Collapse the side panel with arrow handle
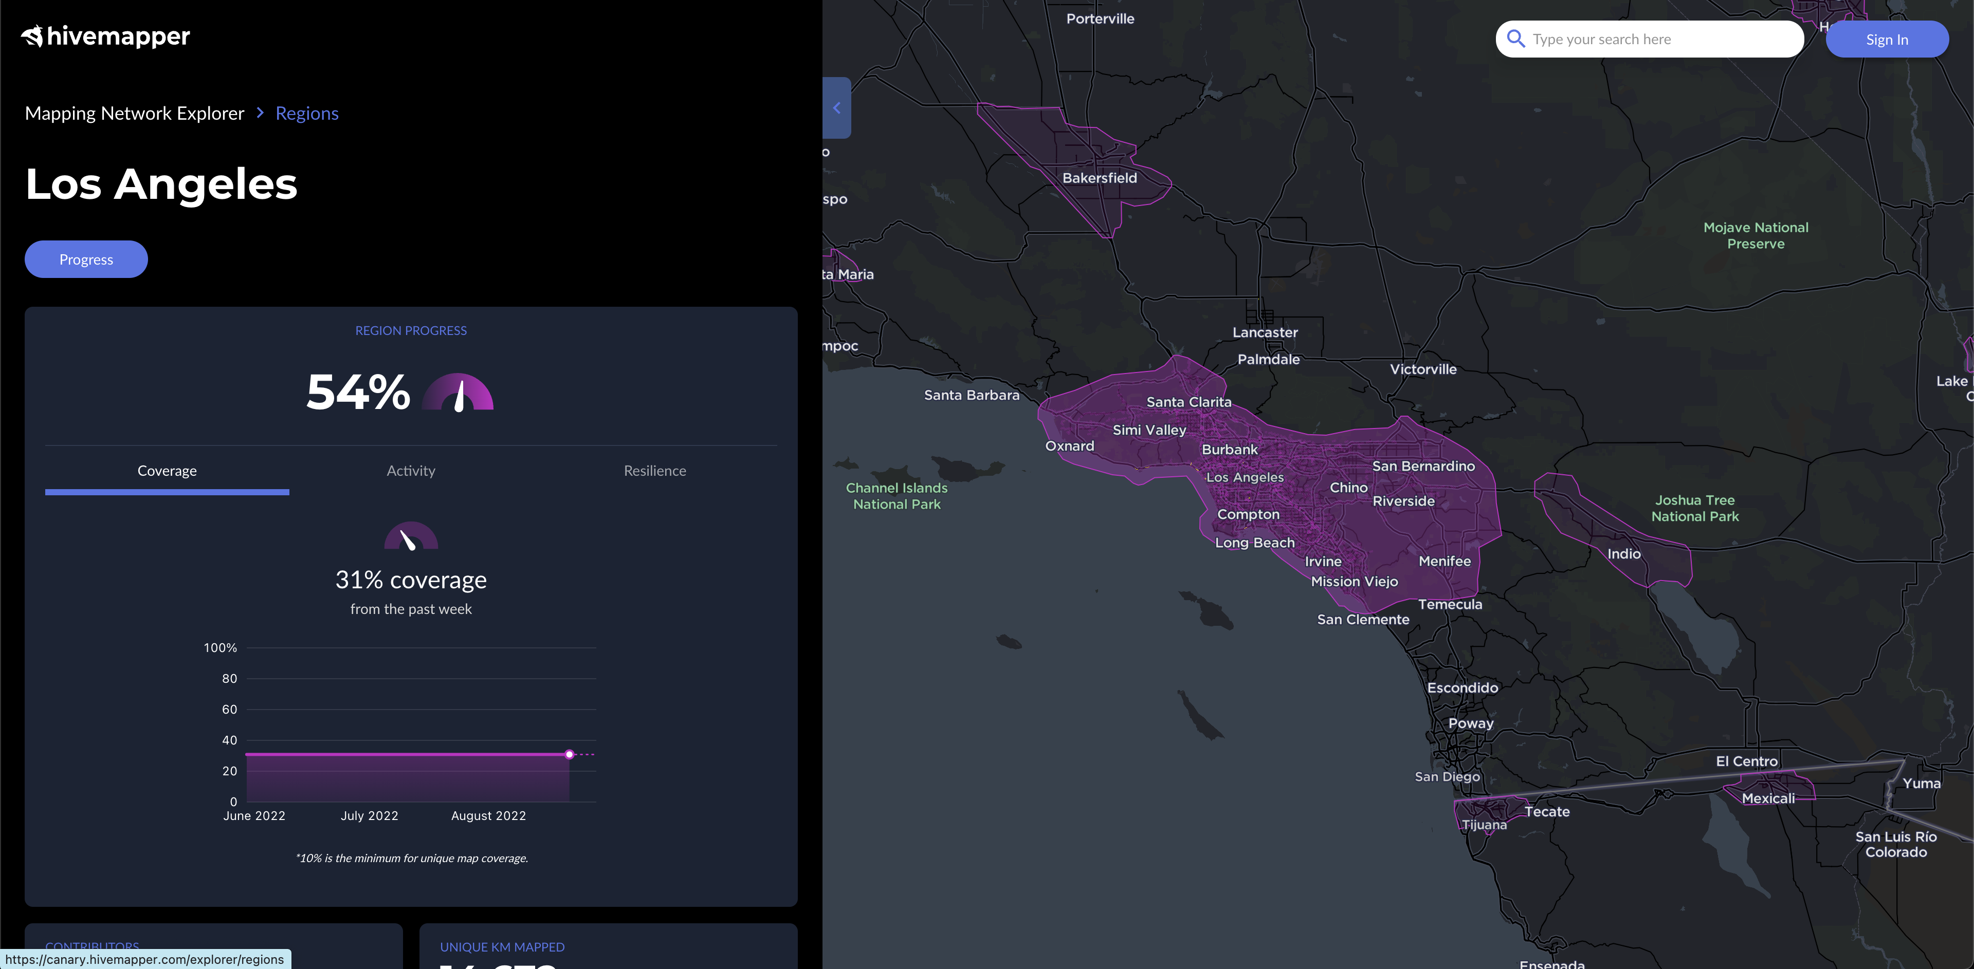This screenshot has width=1974, height=969. [x=837, y=108]
